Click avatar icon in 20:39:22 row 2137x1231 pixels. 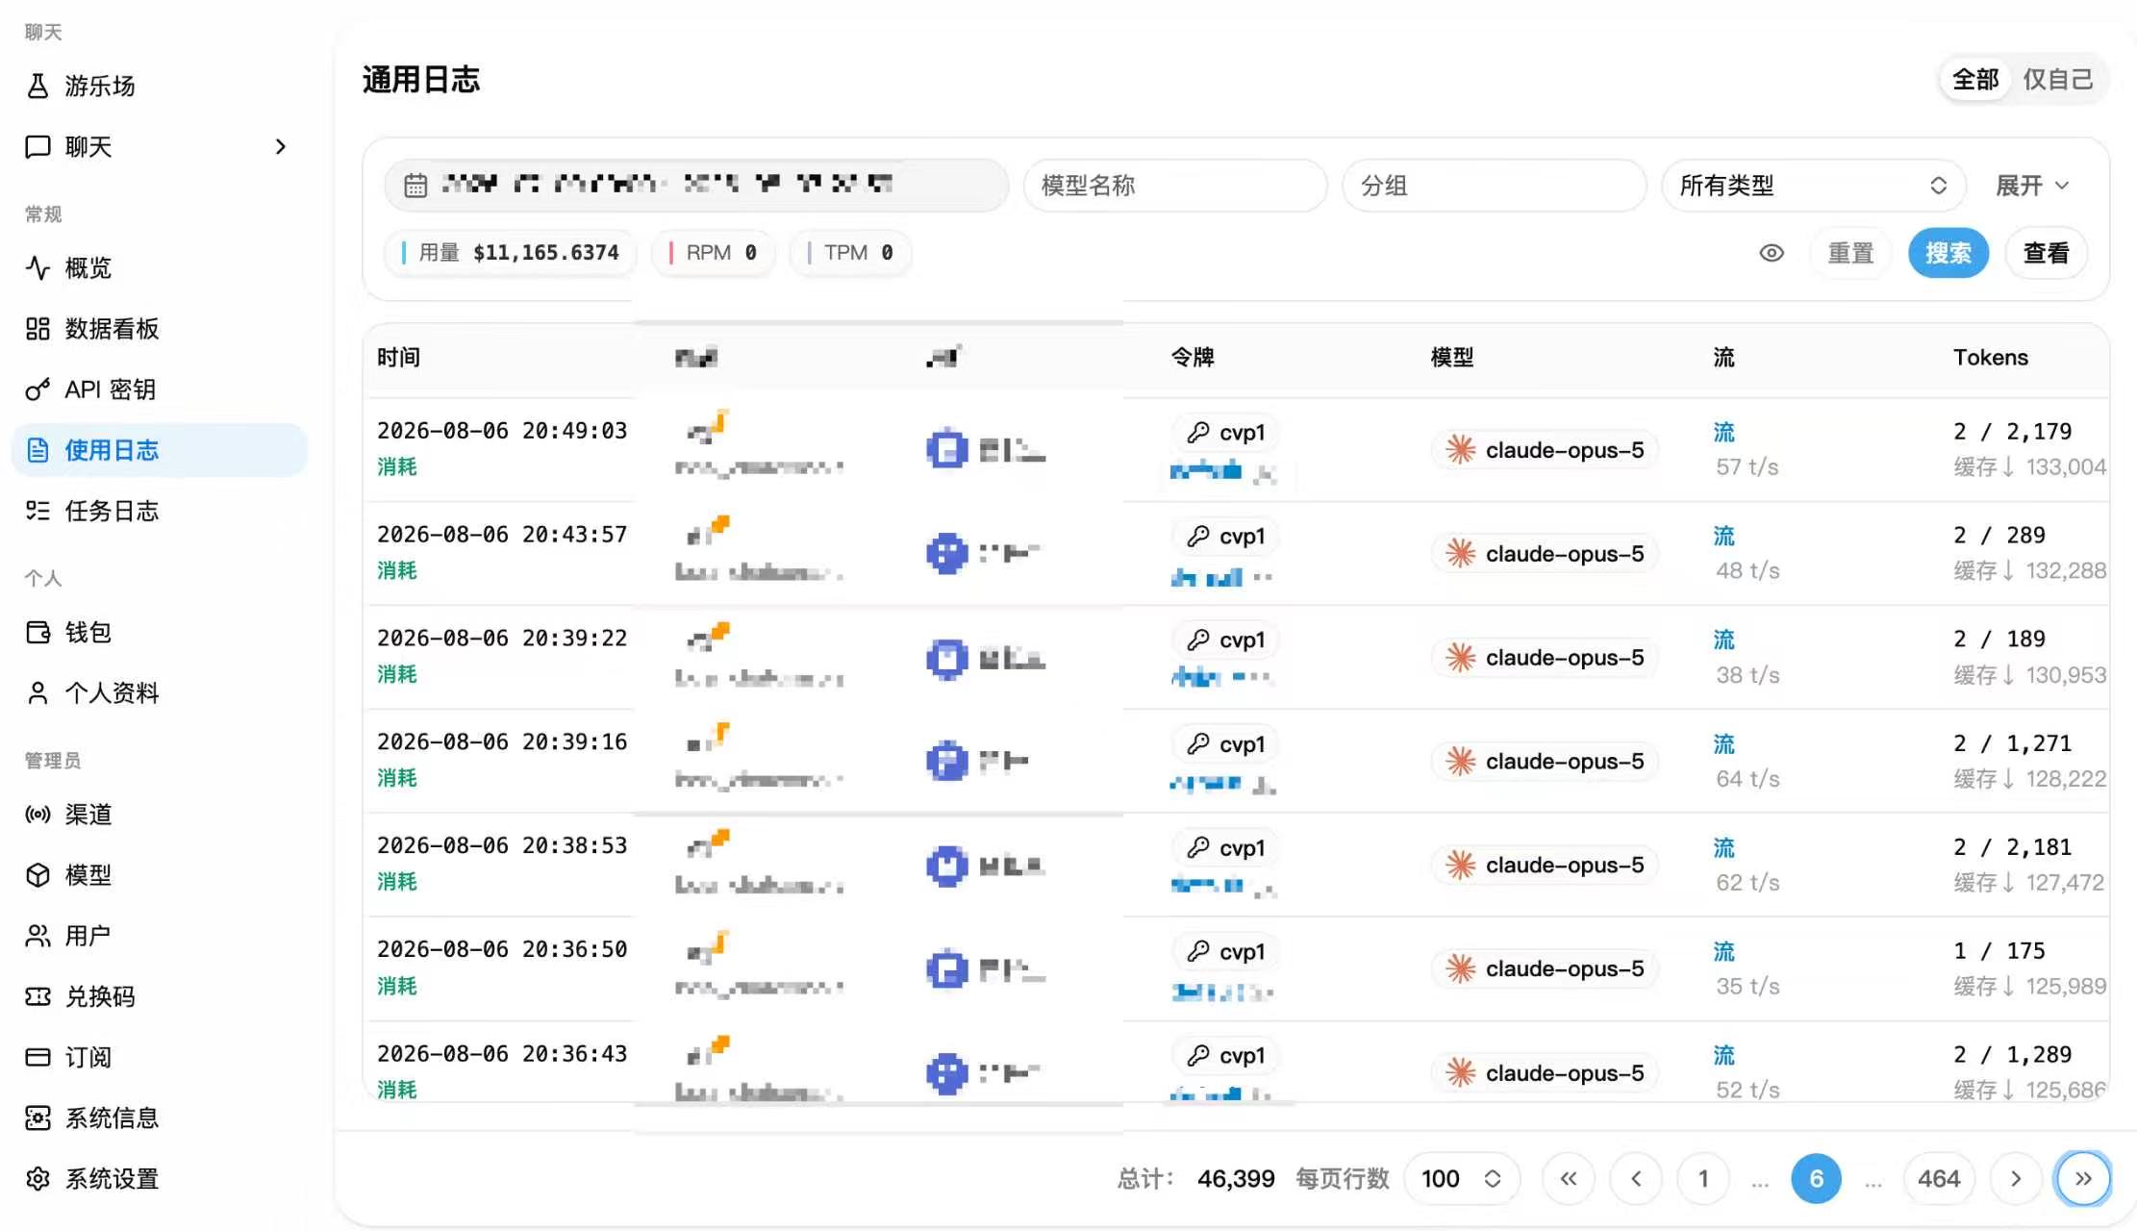click(x=947, y=659)
